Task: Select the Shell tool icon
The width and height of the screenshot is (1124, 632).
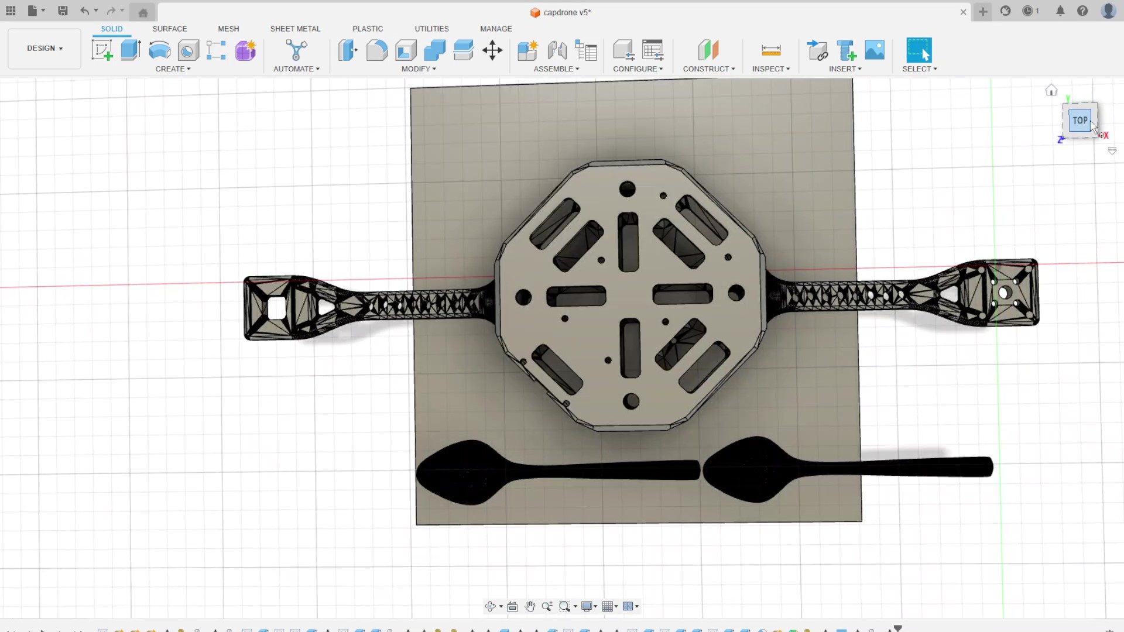Action: coord(406,50)
